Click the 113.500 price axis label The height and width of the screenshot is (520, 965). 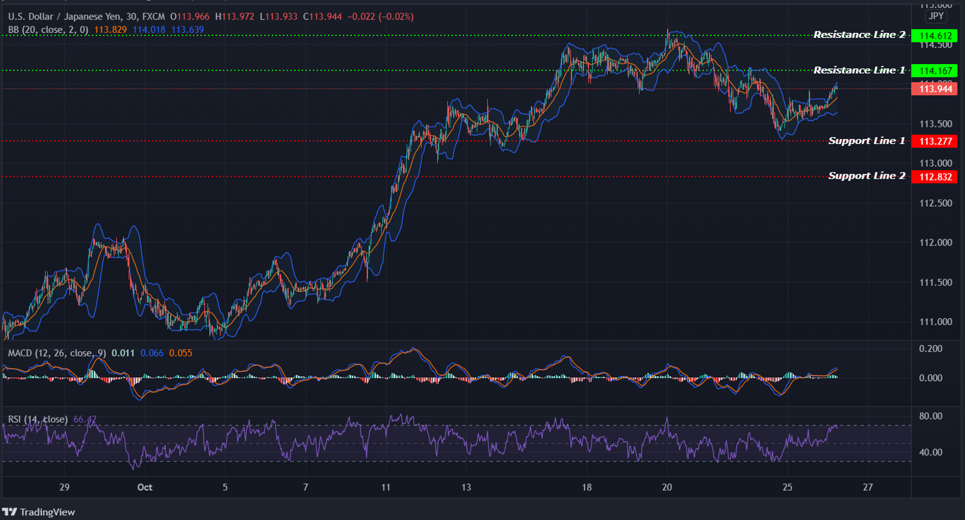pyautogui.click(x=935, y=124)
